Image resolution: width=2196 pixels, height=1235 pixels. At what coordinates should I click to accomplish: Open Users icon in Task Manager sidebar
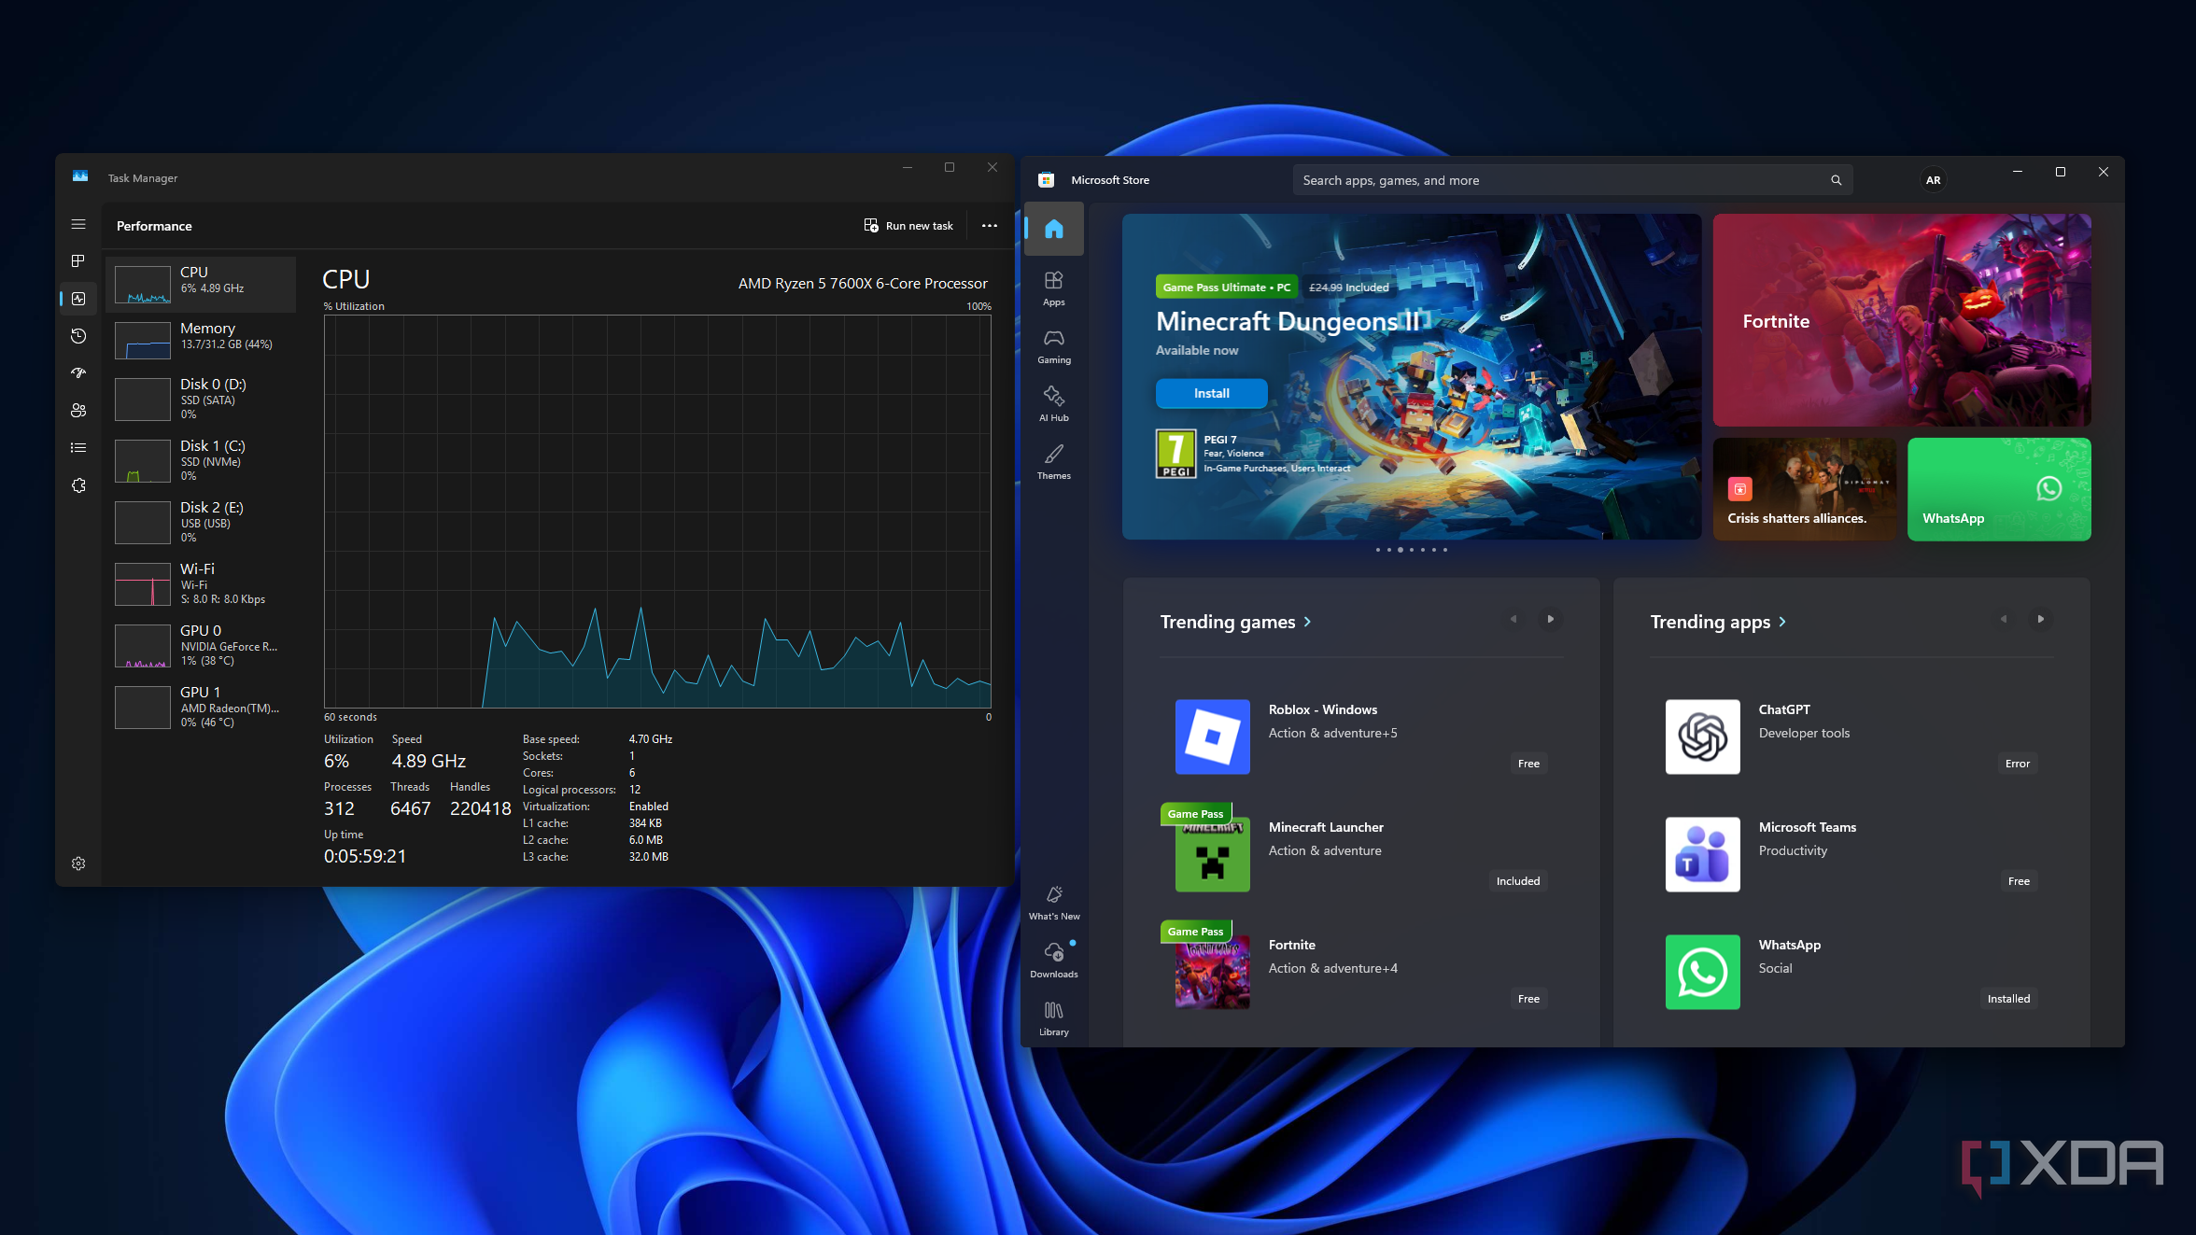coord(78,411)
